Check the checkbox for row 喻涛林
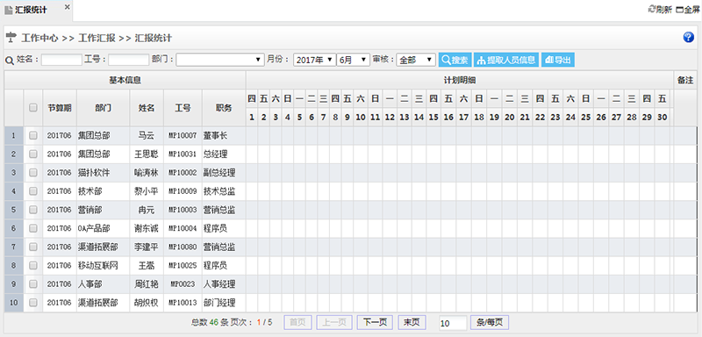This screenshot has height=337, width=702. coord(33,172)
